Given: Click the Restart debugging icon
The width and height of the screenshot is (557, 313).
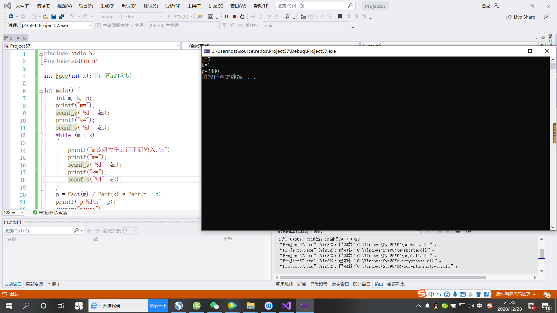Looking at the screenshot, I should click(242, 17).
